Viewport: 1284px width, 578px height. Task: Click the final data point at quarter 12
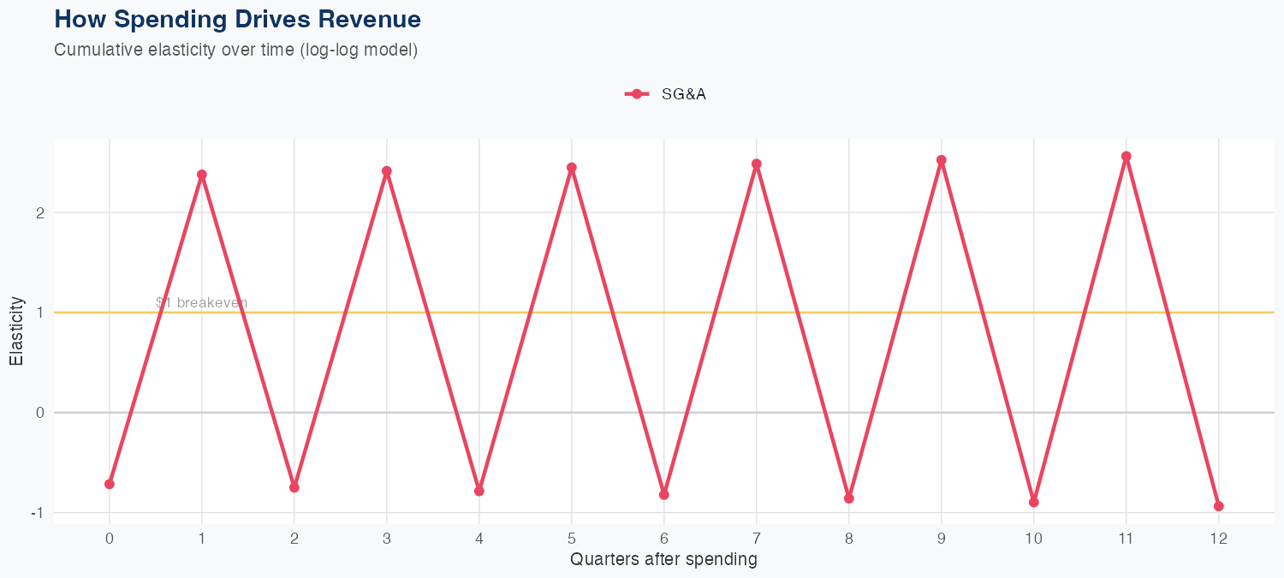pyautogui.click(x=1219, y=506)
